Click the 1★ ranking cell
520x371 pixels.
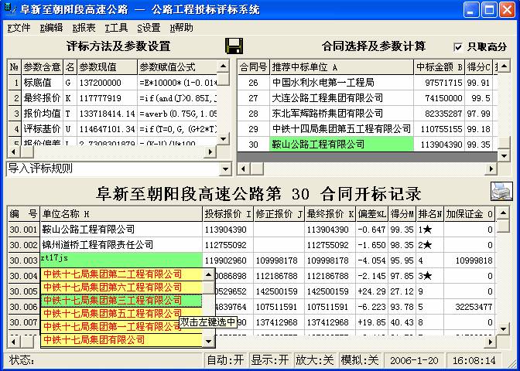(x=429, y=230)
